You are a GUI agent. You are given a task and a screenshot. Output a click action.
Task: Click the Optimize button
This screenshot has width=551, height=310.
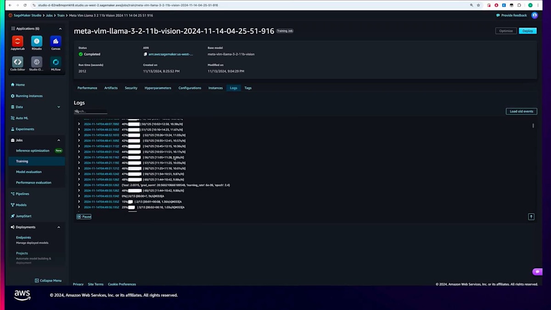pyautogui.click(x=506, y=31)
